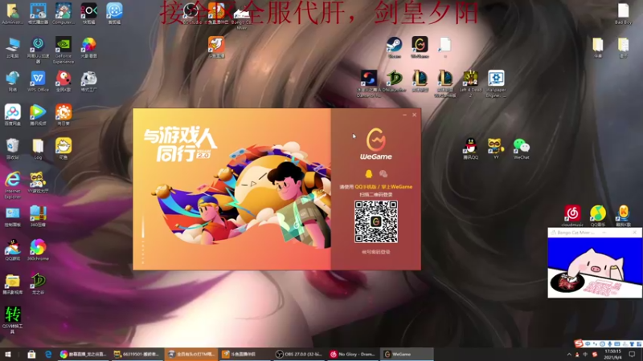Launch 龙之谷 desktop shortcut
This screenshot has width=643, height=361.
38,284
